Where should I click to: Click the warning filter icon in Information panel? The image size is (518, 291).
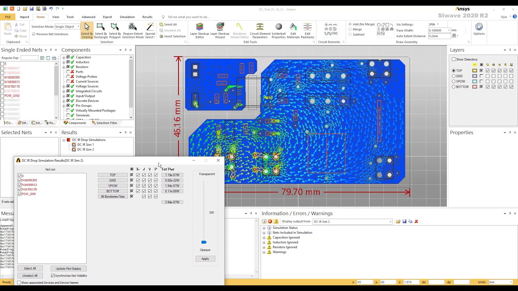[276, 221]
